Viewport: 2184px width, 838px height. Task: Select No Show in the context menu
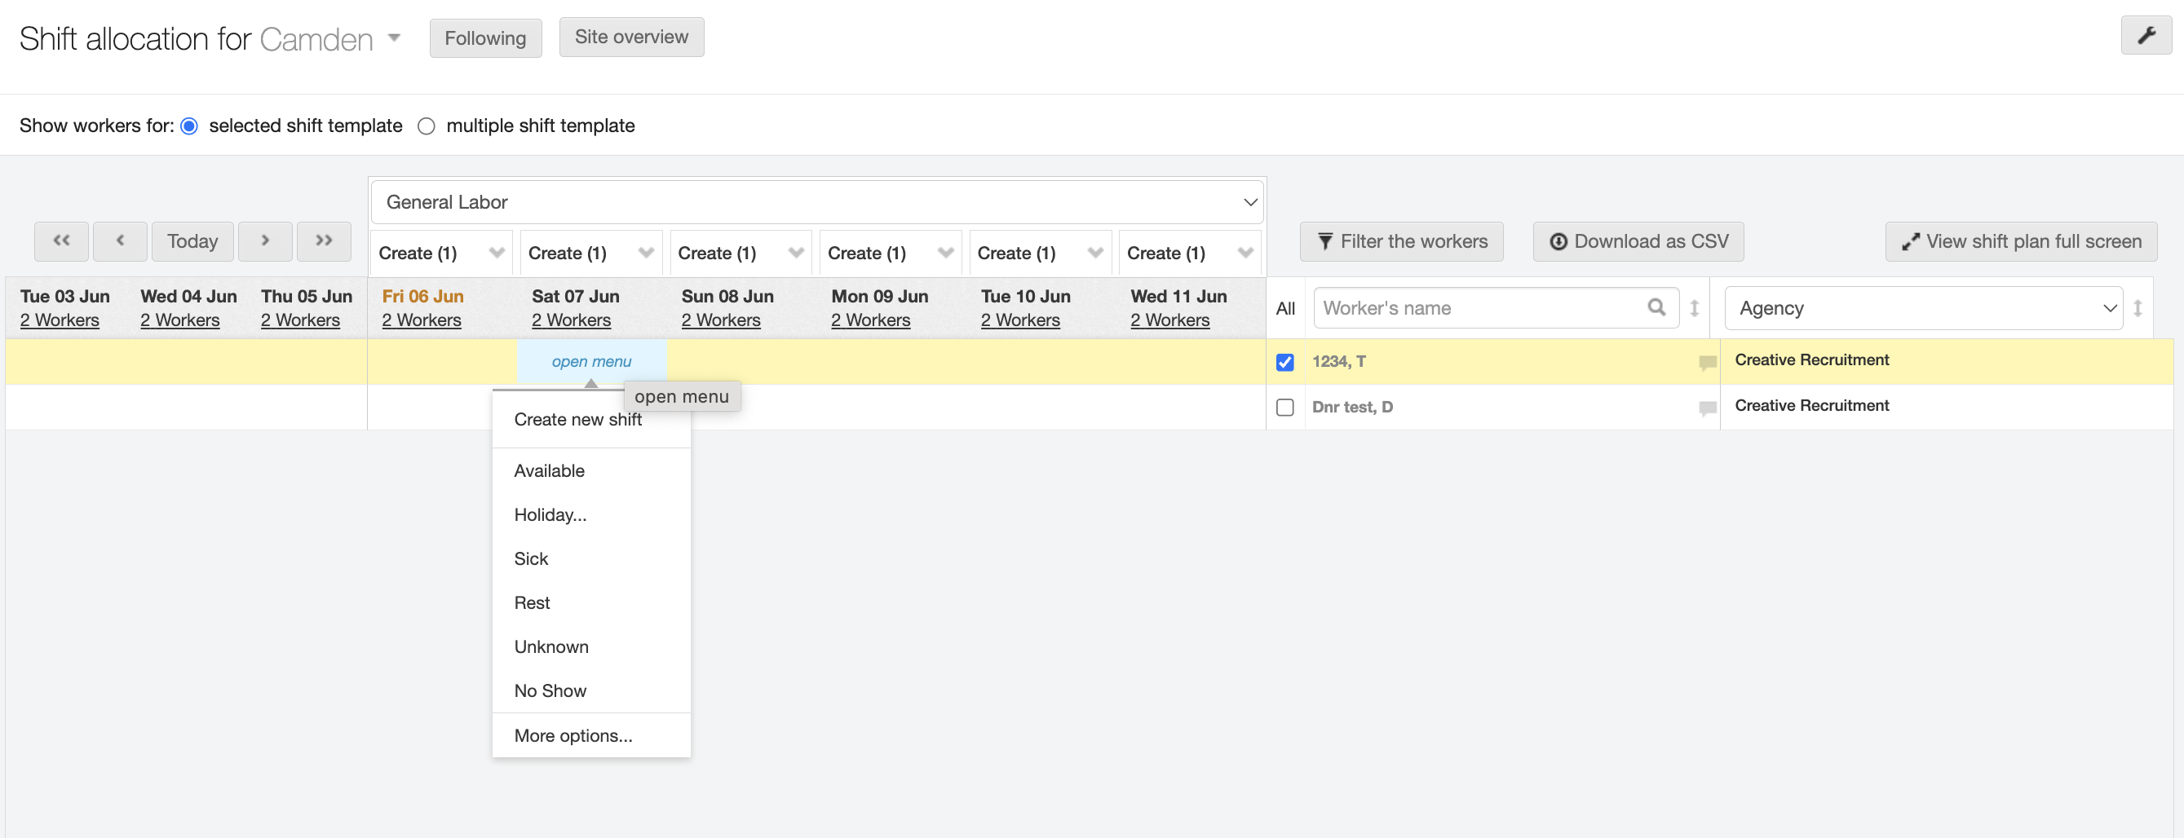tap(550, 690)
